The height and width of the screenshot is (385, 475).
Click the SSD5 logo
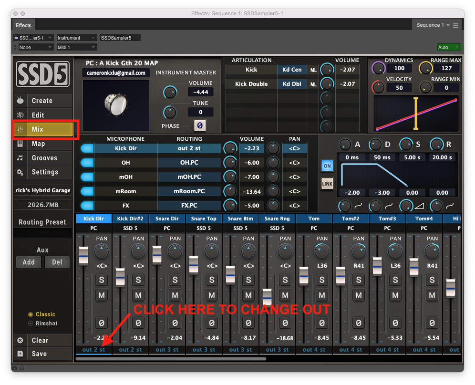coord(43,74)
